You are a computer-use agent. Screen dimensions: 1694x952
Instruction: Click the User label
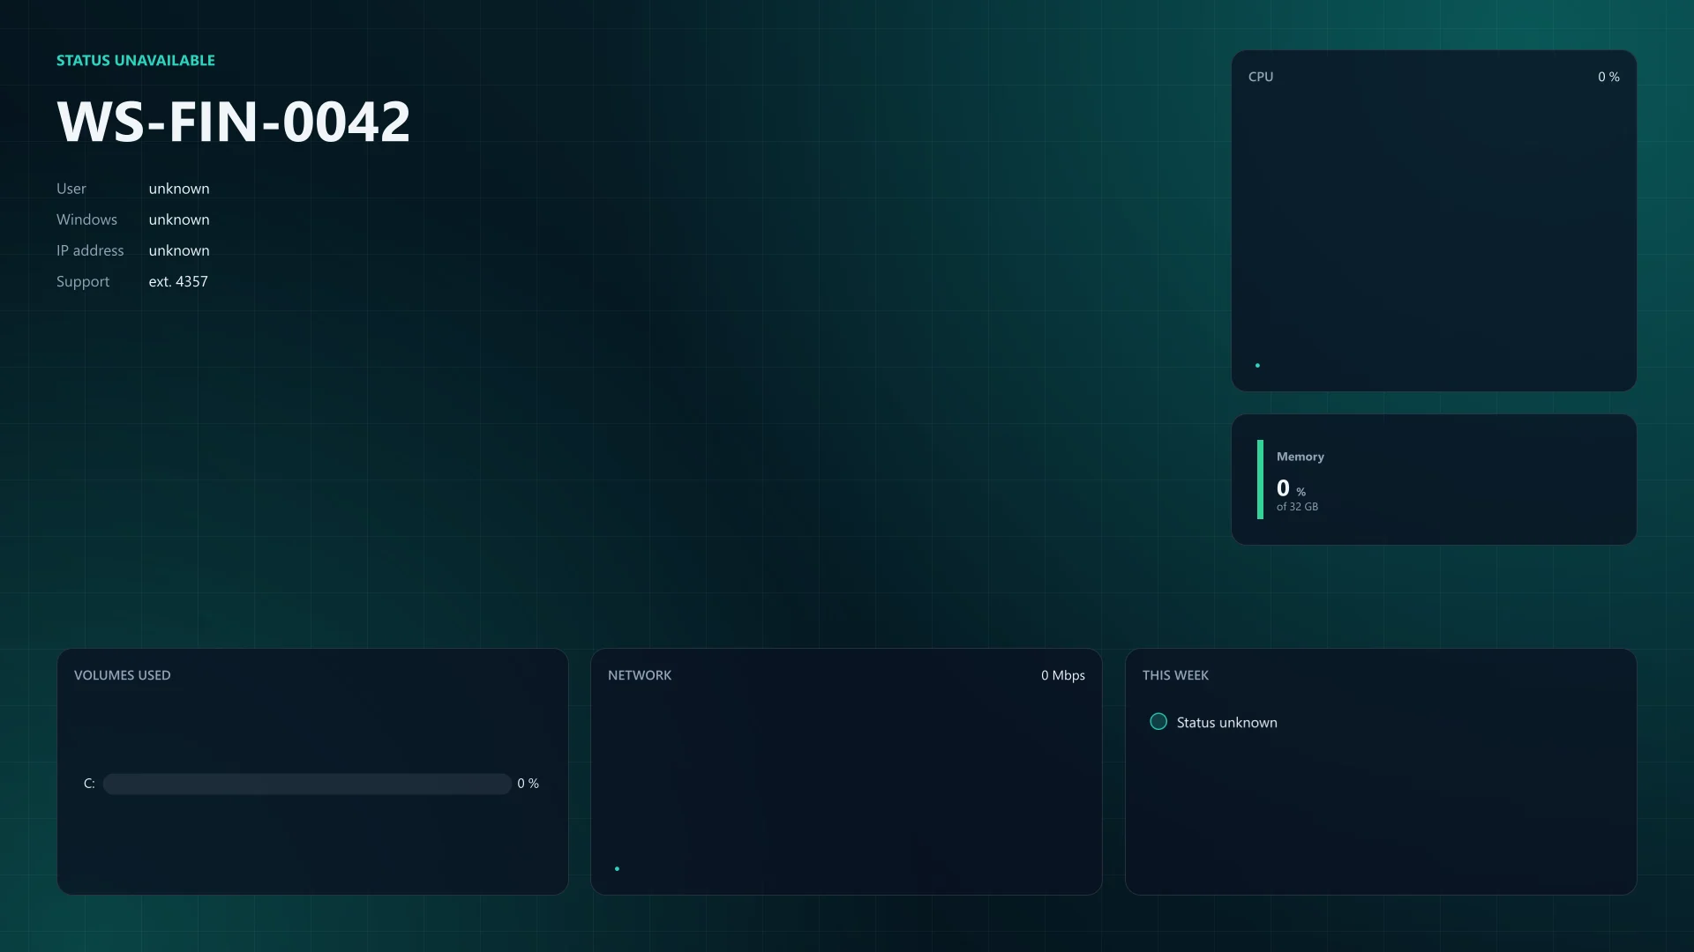(71, 189)
